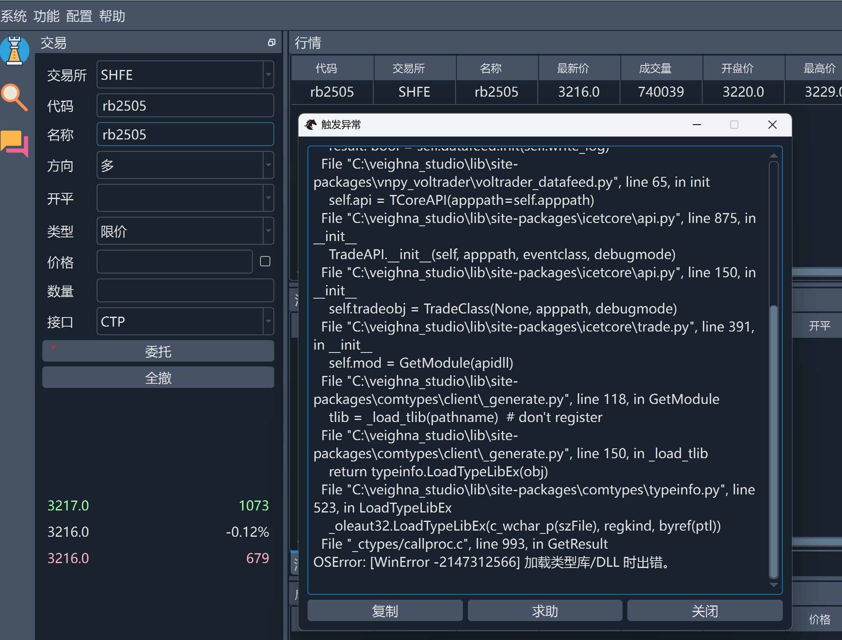This screenshot has height=640, width=842.
Task: Click the empty 价格 input field
Action: tap(175, 262)
